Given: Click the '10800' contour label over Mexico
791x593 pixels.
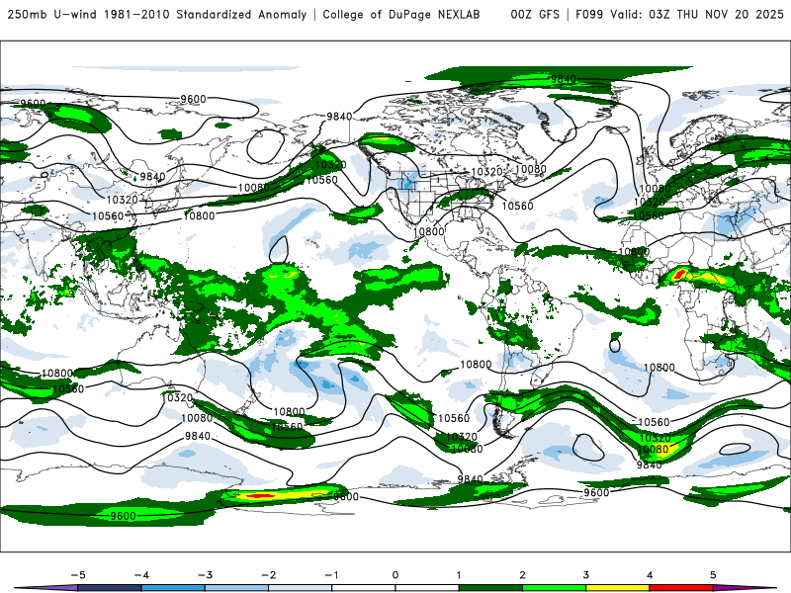Looking at the screenshot, I should click(429, 231).
